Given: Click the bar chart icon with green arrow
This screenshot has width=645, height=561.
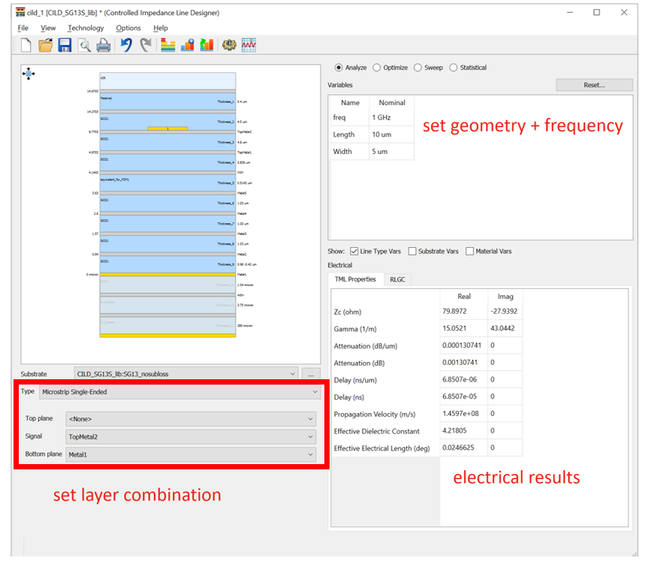Looking at the screenshot, I should (x=206, y=45).
